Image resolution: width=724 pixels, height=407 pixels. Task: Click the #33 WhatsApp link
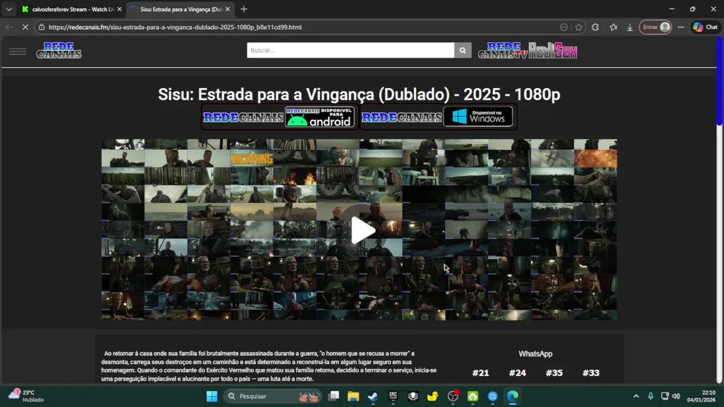click(591, 373)
